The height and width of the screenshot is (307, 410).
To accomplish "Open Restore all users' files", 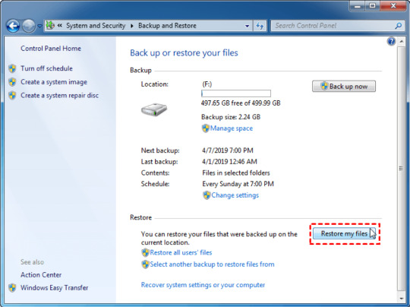I will (181, 252).
